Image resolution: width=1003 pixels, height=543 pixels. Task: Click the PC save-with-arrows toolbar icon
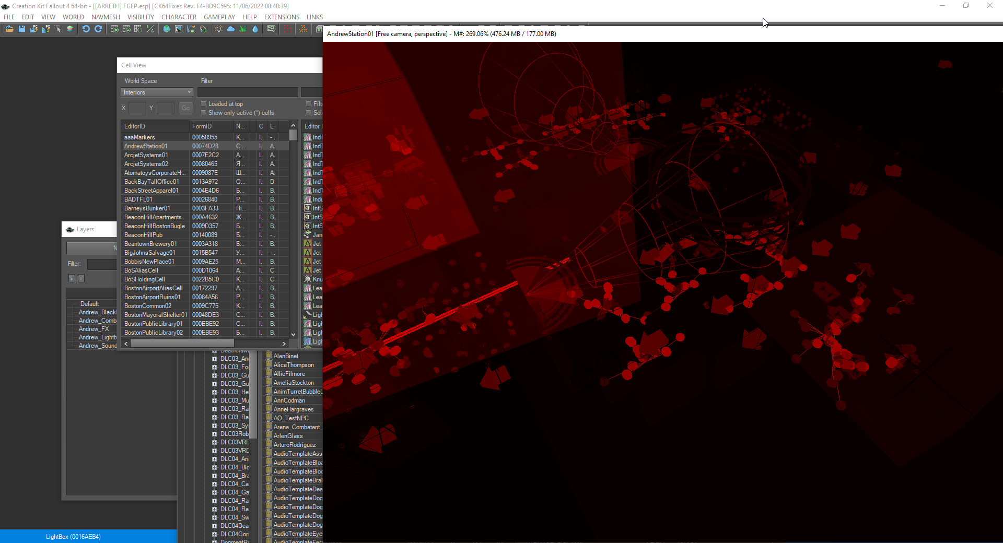33,29
